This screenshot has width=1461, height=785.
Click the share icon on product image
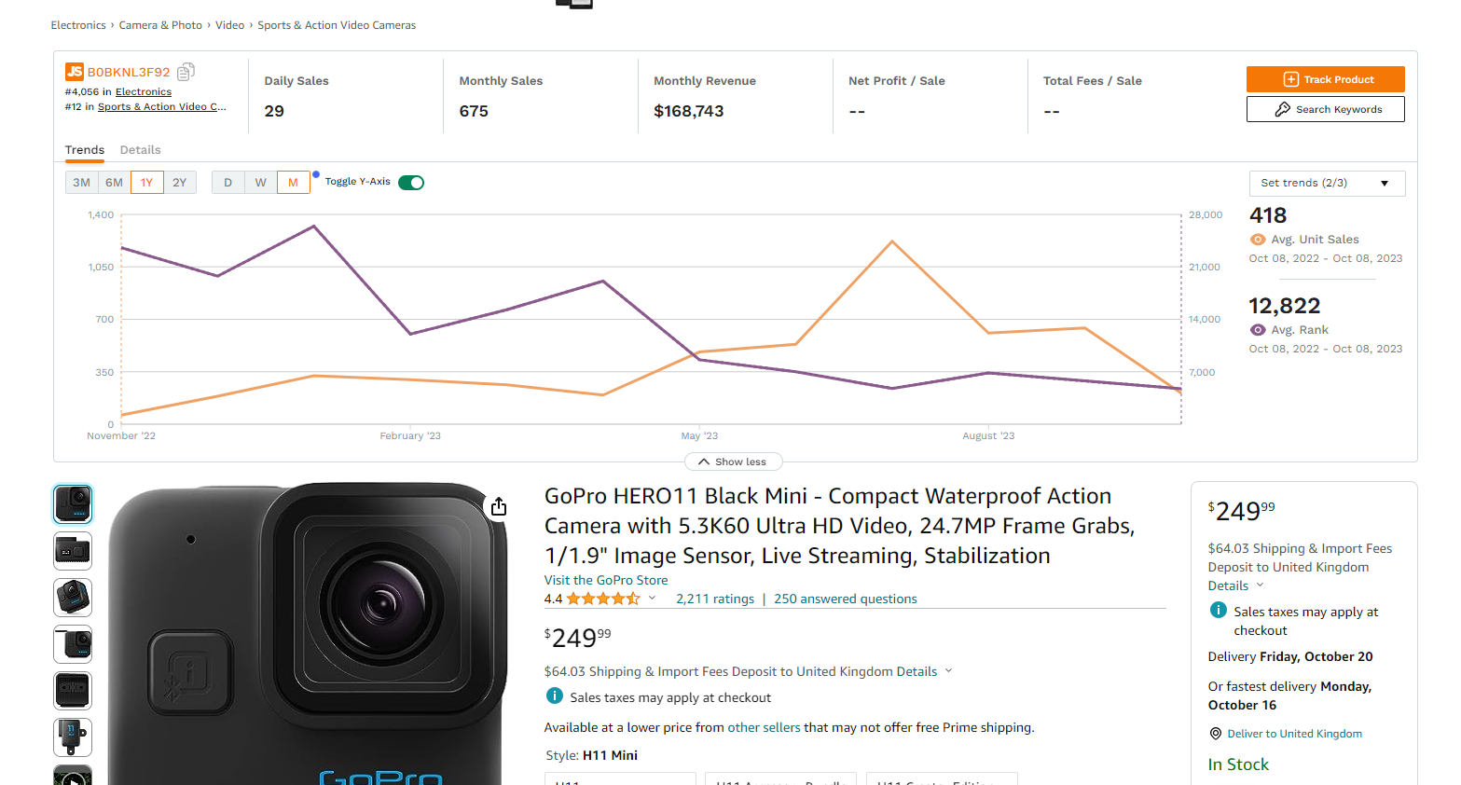[x=499, y=506]
